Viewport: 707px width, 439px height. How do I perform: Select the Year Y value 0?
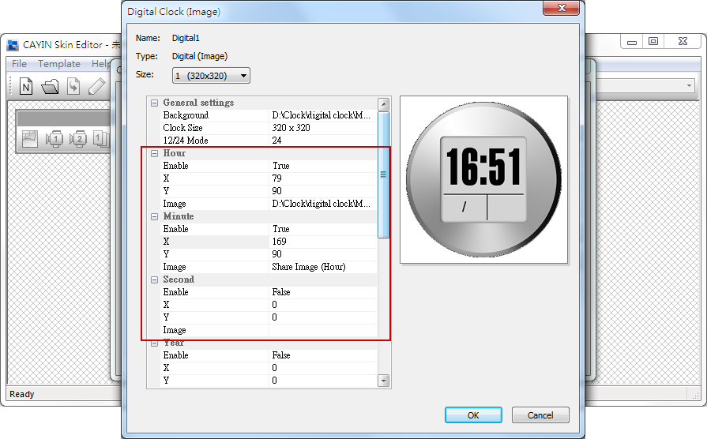[x=323, y=381]
